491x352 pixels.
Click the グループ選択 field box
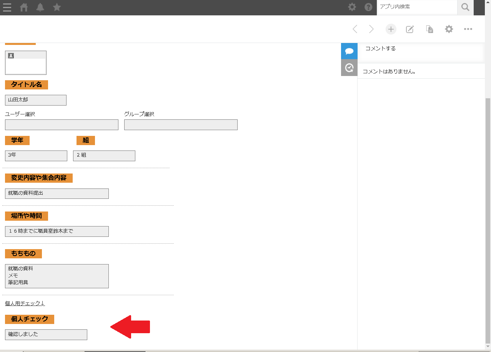181,125
